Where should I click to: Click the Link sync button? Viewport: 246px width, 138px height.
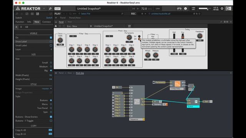pos(158,8)
